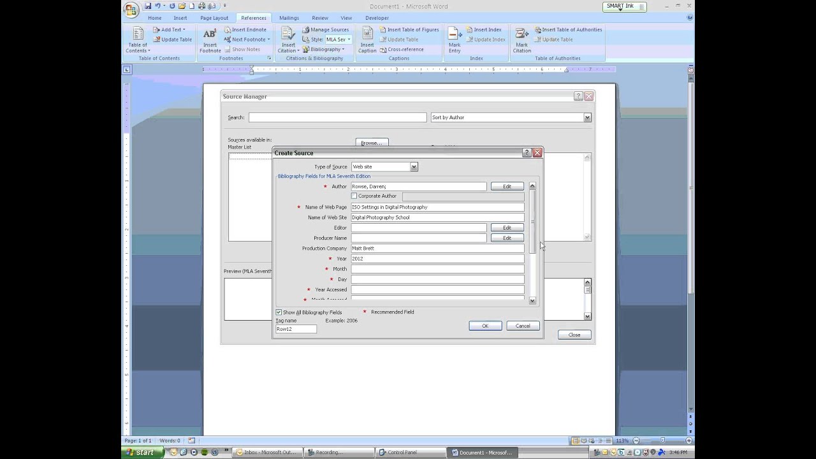Switch to Review tab
The width and height of the screenshot is (816, 459).
[x=320, y=18]
